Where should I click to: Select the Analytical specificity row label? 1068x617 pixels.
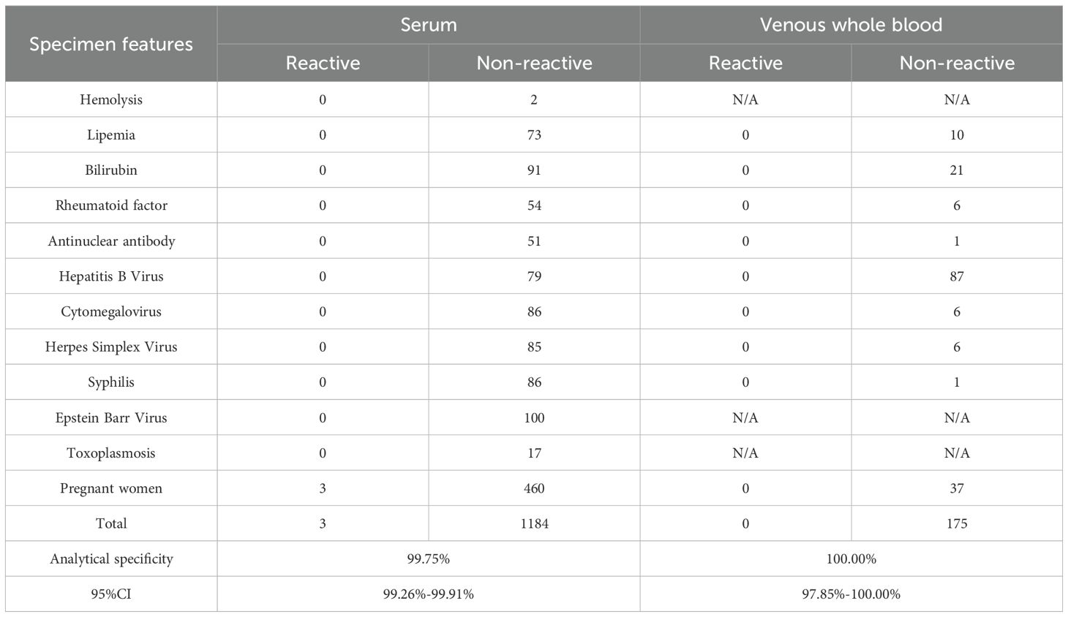point(111,559)
